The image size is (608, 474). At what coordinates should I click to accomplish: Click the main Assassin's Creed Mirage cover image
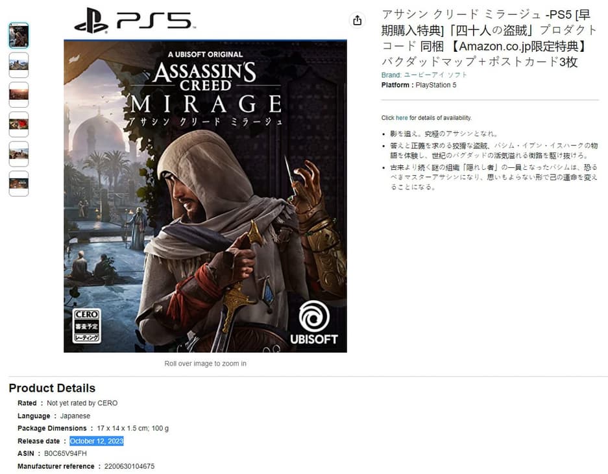click(x=205, y=196)
